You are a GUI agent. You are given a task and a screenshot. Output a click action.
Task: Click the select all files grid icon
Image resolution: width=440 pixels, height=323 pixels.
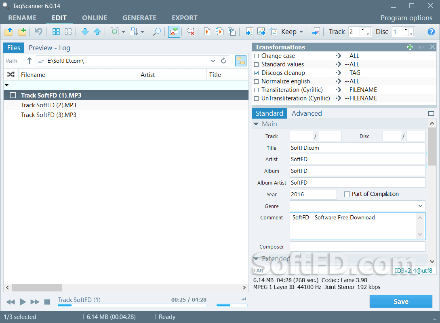tap(56, 32)
